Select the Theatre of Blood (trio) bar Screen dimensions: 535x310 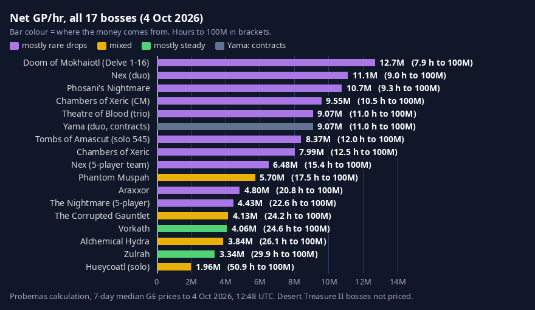tap(235, 114)
